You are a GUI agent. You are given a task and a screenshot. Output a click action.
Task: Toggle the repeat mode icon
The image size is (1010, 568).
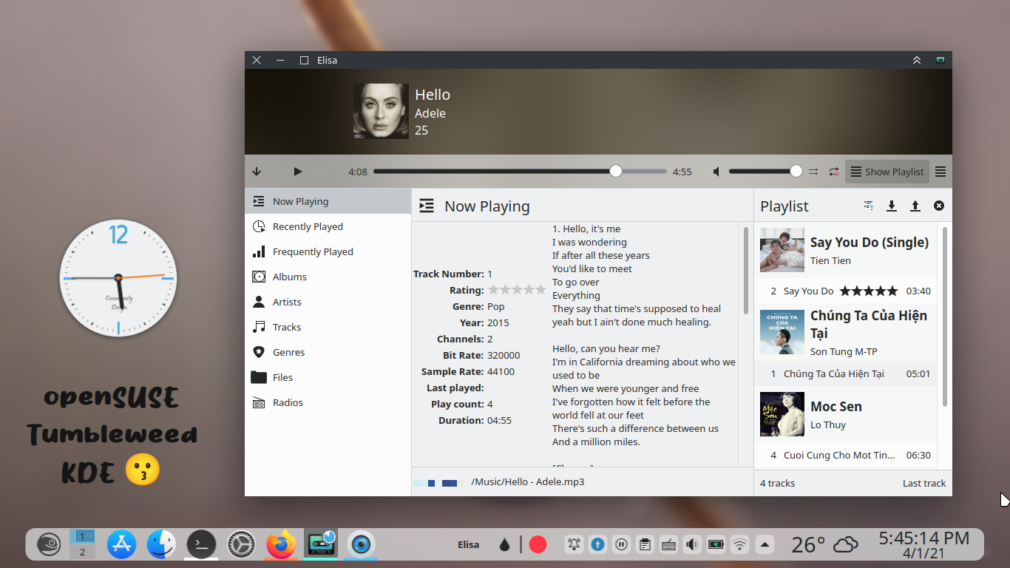coord(834,172)
